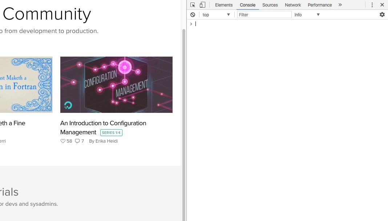Click the SERIES 1/4 badge
The image size is (388, 221).
pos(111,132)
